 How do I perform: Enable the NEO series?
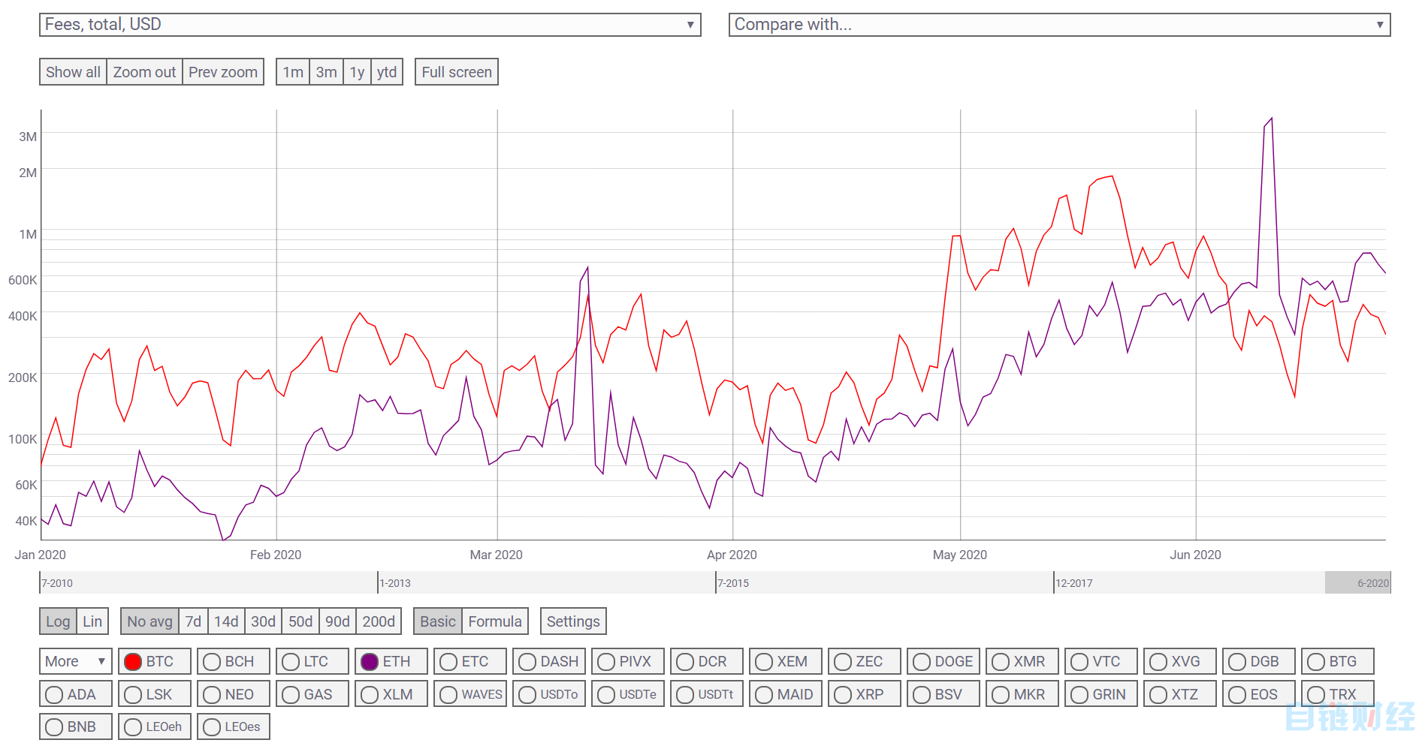point(234,694)
